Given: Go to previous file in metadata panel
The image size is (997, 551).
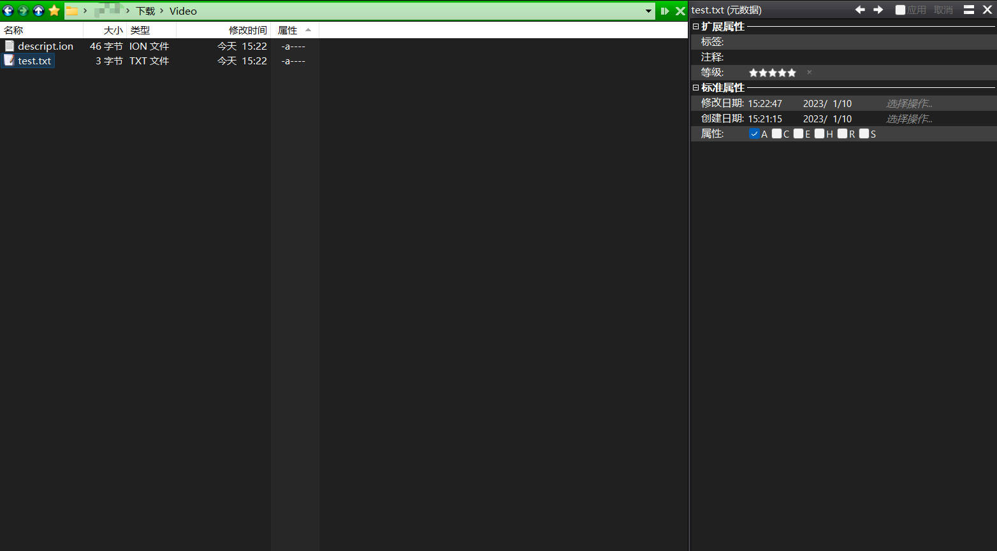Looking at the screenshot, I should 860,10.
